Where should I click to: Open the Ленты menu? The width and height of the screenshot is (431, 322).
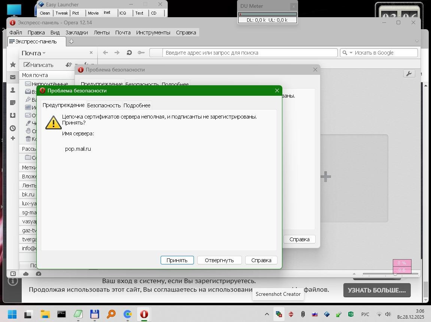pos(102,33)
